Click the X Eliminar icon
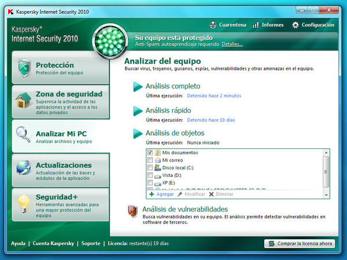347x260 pixels. [211, 194]
